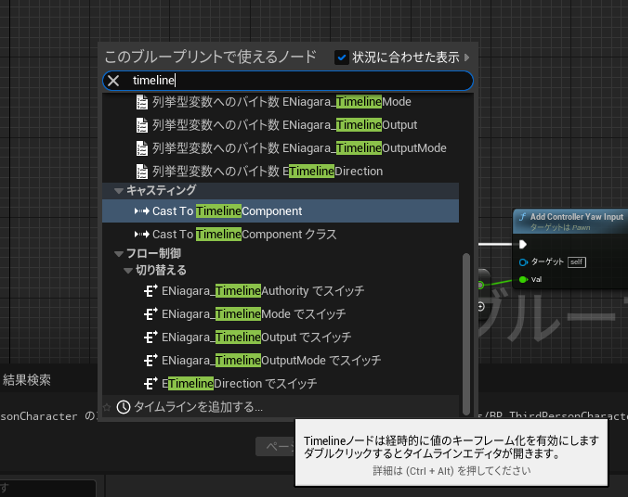The width and height of the screenshot is (628, 497).
Task: Open the 結果検索 tab
Action: (26, 380)
